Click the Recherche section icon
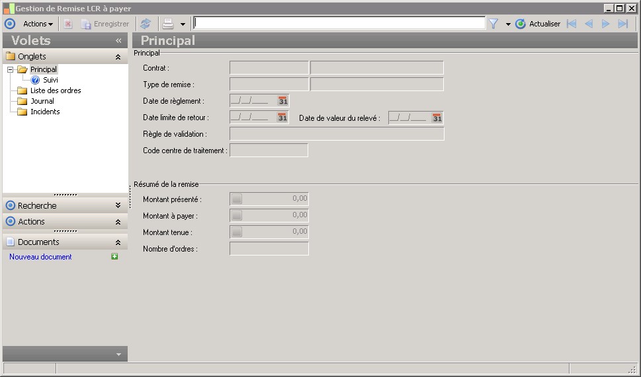This screenshot has height=377, width=641. 11,205
